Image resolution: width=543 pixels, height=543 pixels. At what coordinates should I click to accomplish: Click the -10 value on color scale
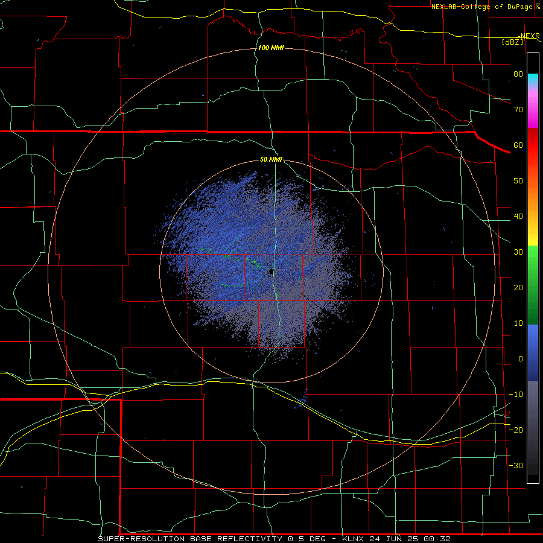[516, 395]
